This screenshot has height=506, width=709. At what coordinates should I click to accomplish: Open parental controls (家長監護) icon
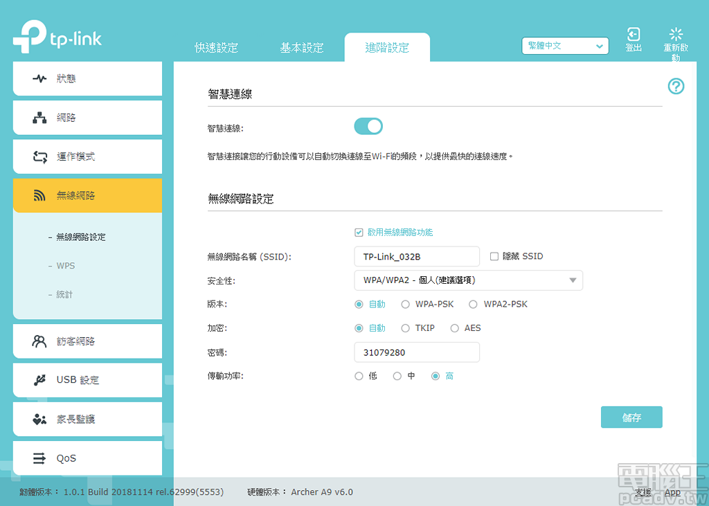[39, 419]
